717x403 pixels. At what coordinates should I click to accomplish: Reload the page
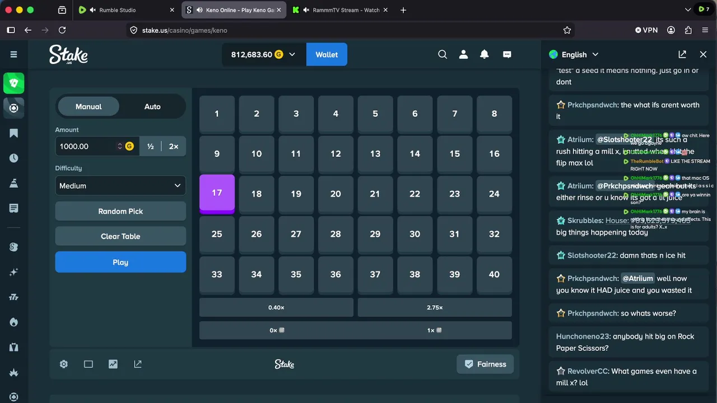62,30
